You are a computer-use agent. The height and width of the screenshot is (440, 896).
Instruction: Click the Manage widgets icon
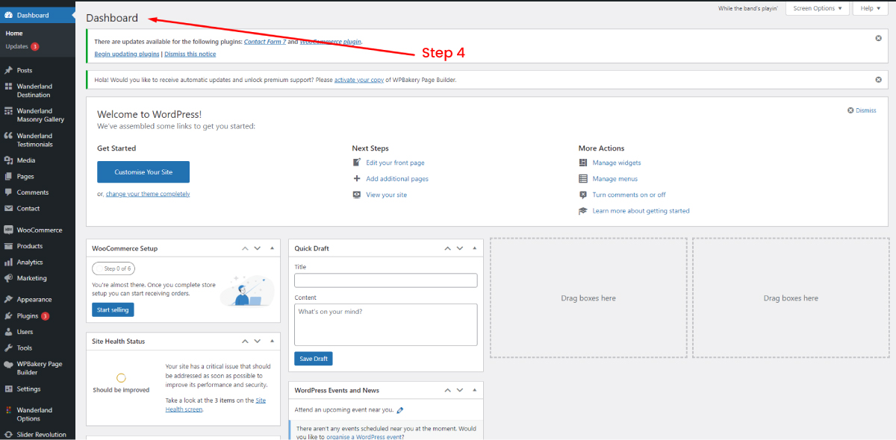point(583,163)
